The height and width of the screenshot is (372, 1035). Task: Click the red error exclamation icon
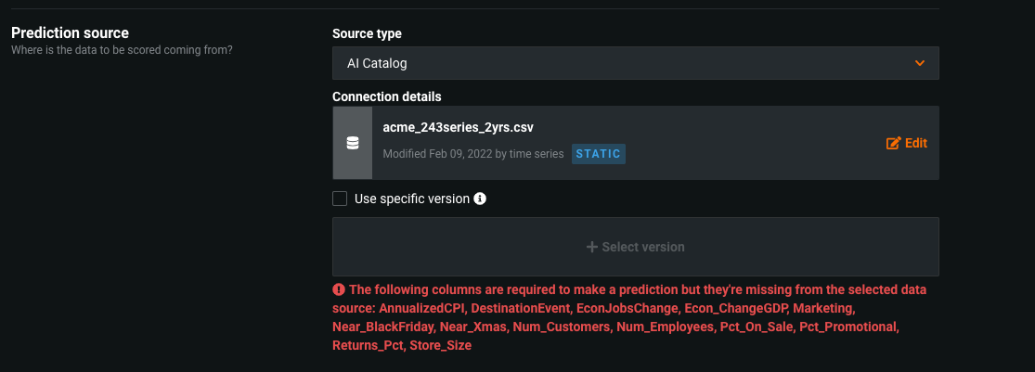click(339, 289)
